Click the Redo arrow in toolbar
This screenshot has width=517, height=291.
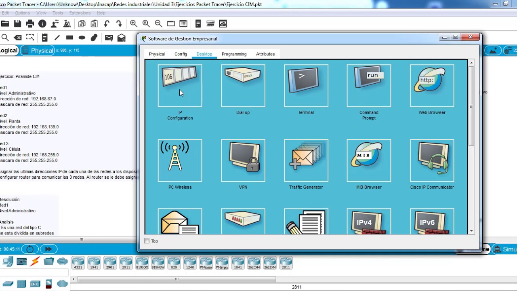pos(119,24)
